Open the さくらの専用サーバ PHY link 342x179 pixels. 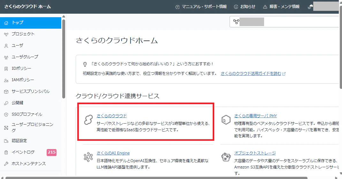coord(255,116)
